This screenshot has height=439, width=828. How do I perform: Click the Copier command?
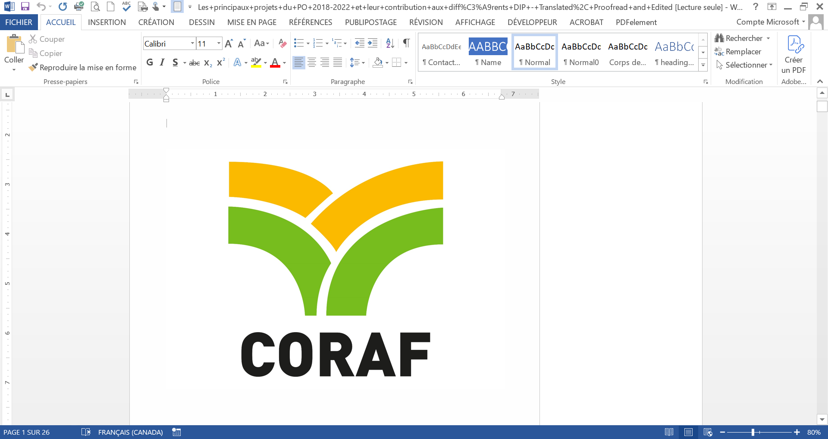tap(45, 53)
